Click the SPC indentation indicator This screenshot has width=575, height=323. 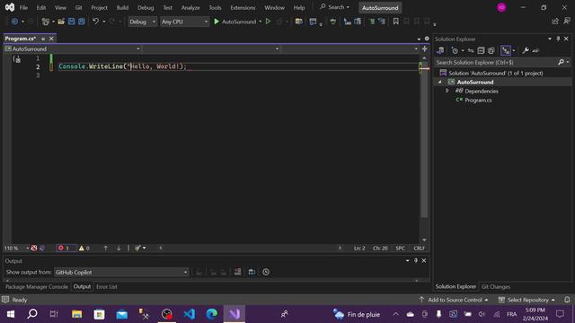coord(400,248)
